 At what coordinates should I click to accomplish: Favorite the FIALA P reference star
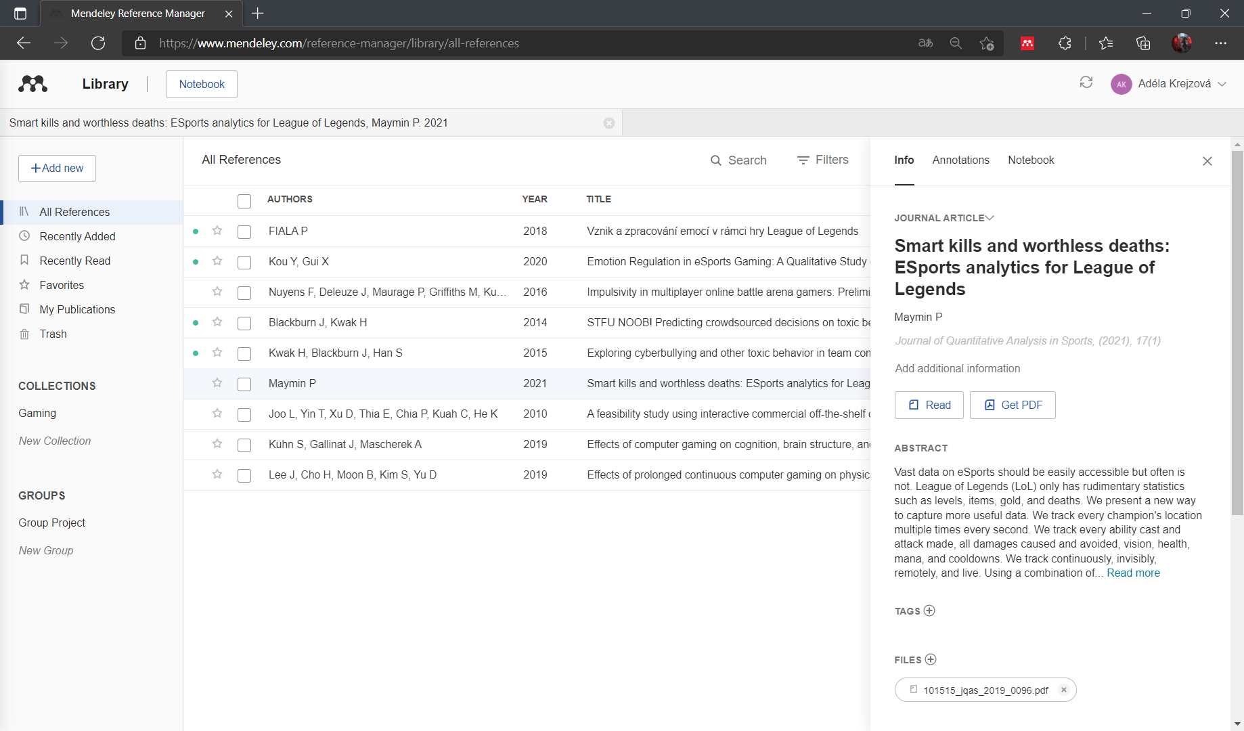[217, 230]
